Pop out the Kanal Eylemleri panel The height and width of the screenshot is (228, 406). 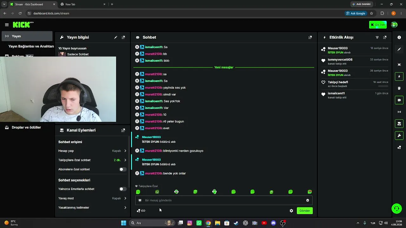pos(123,130)
